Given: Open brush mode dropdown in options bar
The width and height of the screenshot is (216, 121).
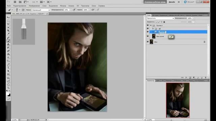Looking at the screenshot, I should 41,10.
